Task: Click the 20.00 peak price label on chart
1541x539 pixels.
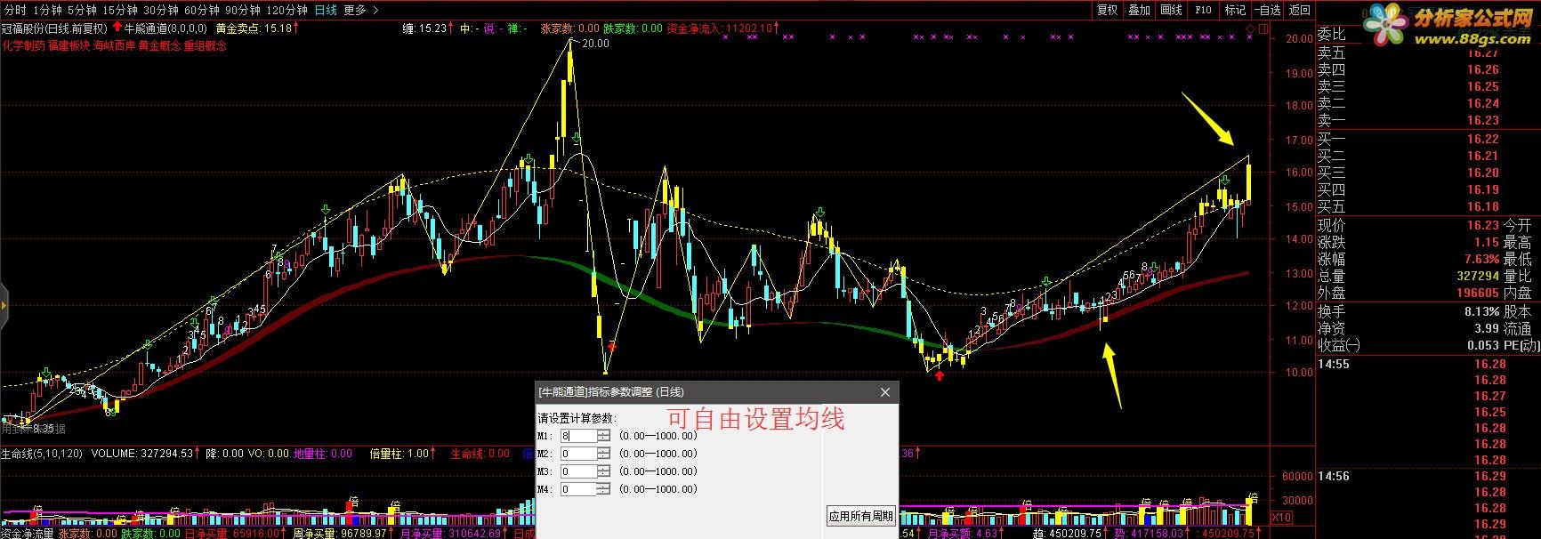Action: 595,44
